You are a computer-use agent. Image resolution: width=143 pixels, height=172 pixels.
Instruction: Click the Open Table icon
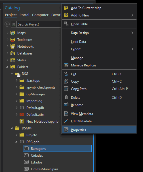coord(66,24)
